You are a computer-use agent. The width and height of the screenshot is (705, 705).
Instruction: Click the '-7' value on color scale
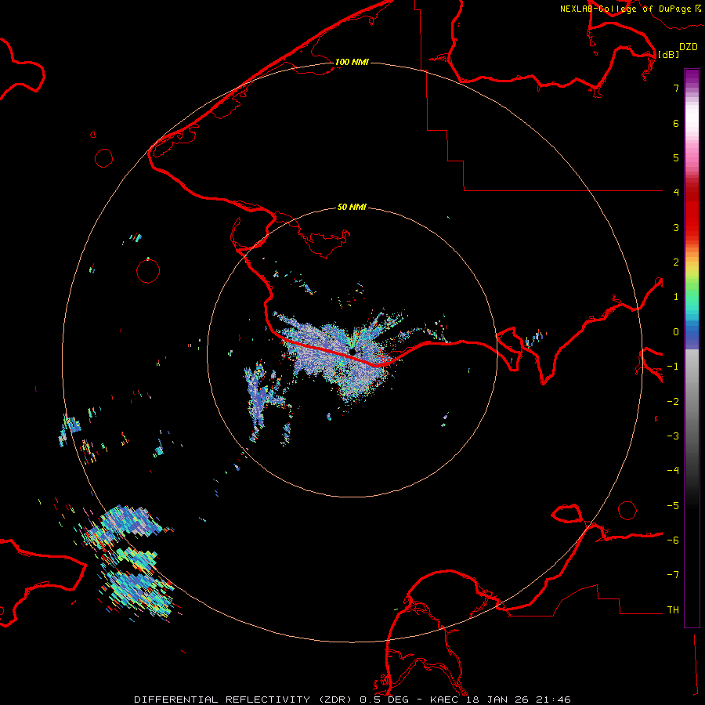point(673,575)
